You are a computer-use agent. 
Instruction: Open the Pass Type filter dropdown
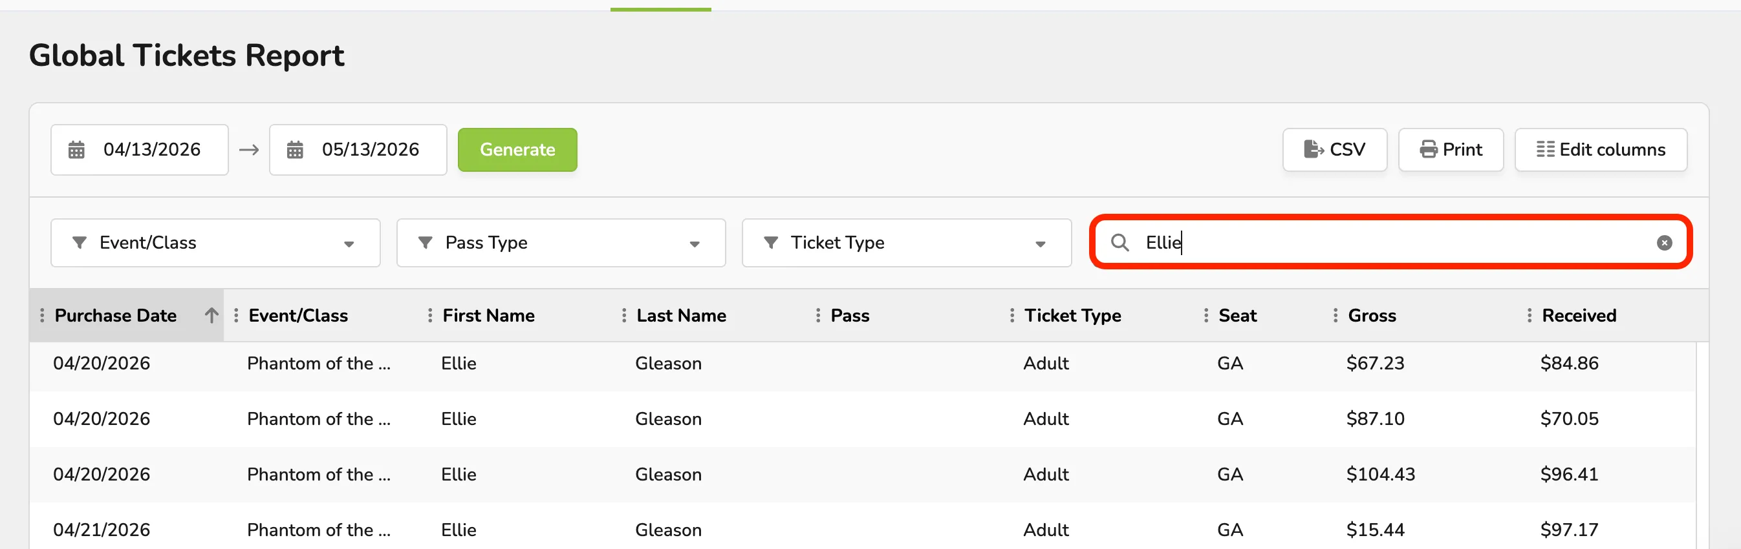[x=561, y=243]
